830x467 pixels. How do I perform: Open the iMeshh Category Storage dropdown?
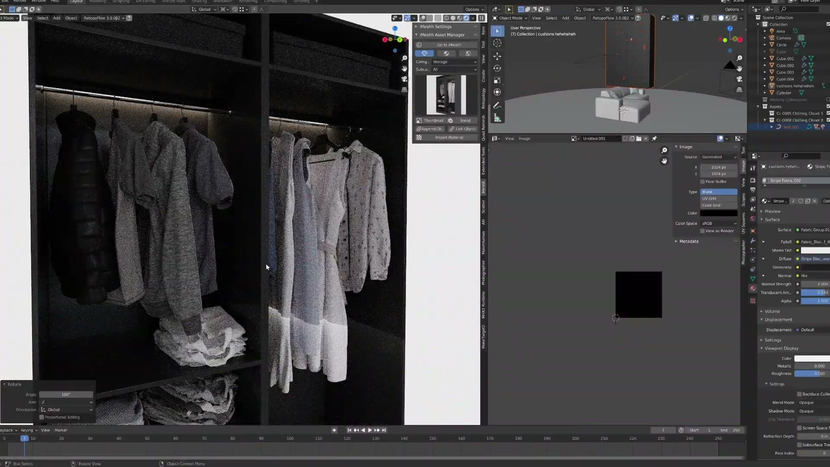454,62
